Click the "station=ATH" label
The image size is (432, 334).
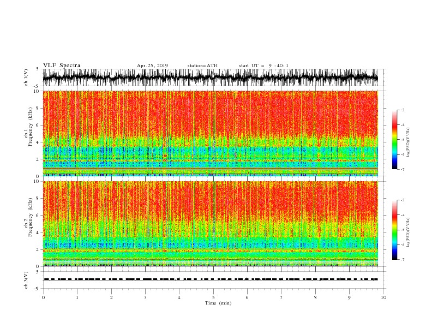point(202,65)
